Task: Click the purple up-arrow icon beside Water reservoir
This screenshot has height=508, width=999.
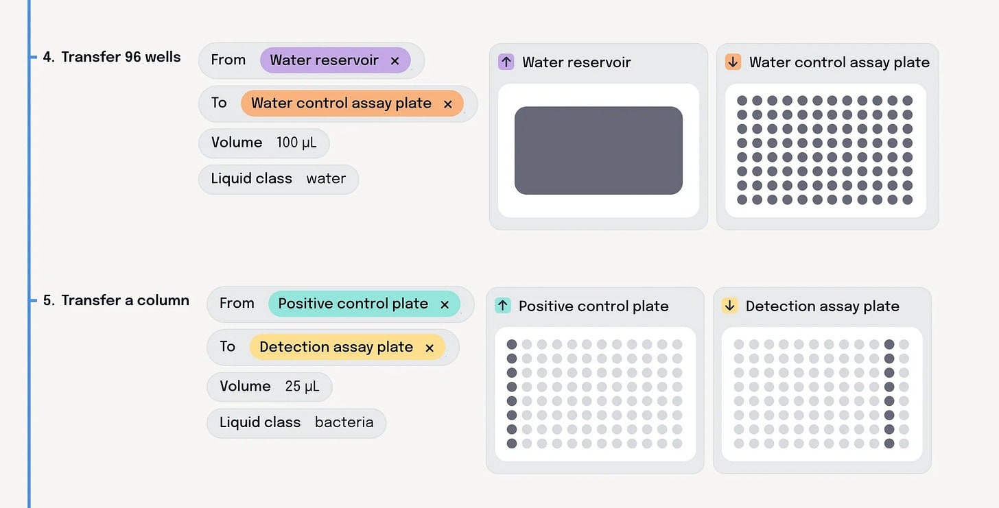Action: point(506,62)
